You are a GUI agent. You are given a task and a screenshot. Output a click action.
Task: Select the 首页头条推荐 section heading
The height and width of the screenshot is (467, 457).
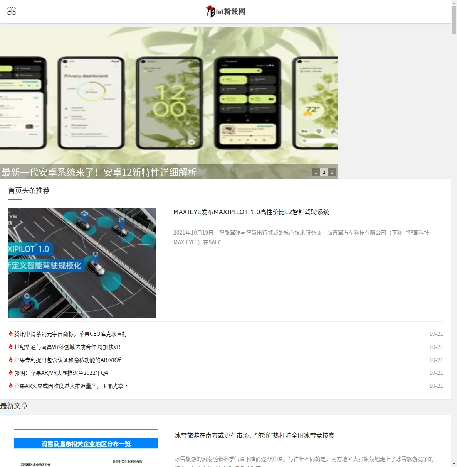click(x=29, y=190)
